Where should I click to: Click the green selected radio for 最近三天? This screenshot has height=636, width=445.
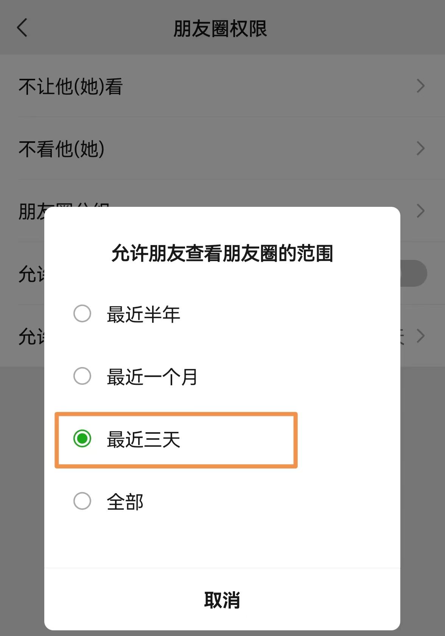[82, 439]
